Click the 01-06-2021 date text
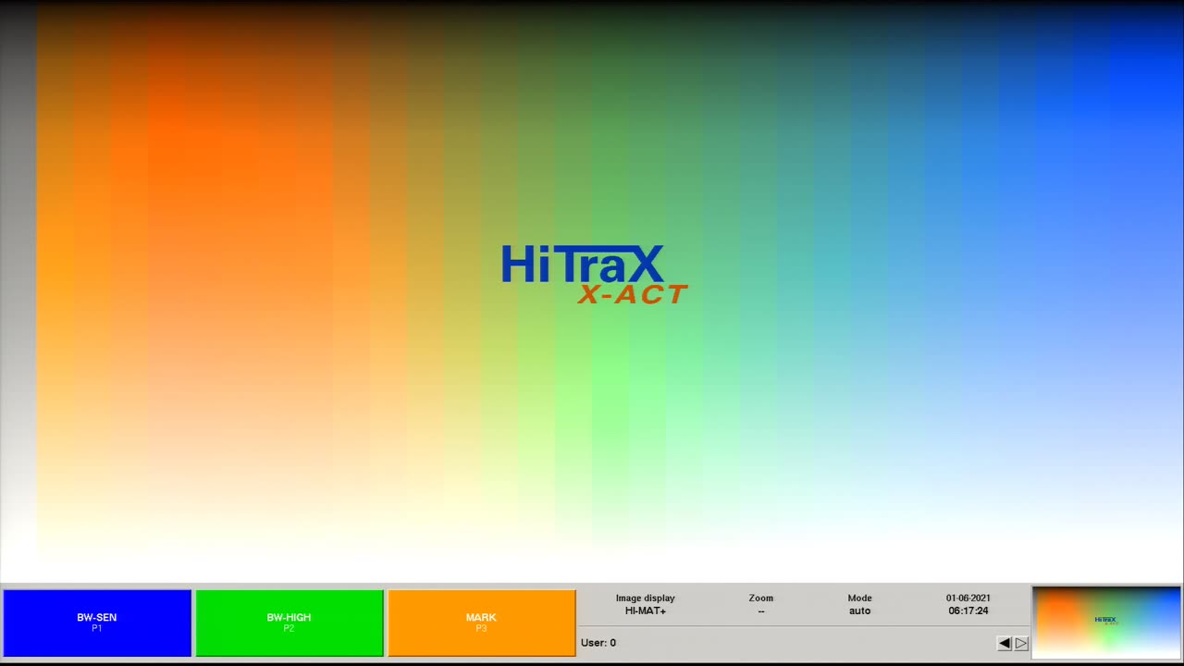 click(968, 598)
